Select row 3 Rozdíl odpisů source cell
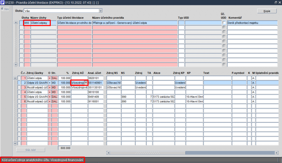The image size is (282, 163). (x=37, y=87)
